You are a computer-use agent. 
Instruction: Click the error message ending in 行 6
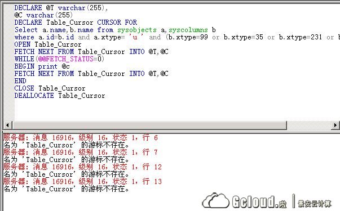81,137
